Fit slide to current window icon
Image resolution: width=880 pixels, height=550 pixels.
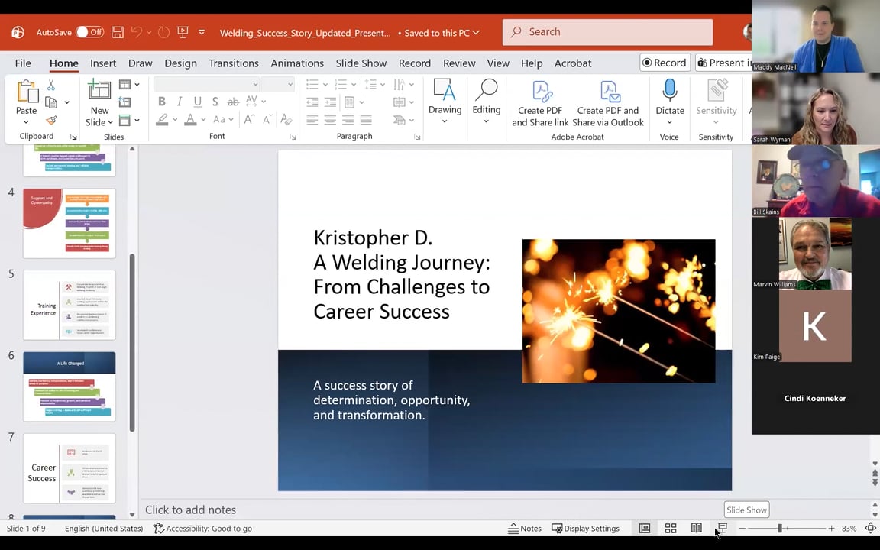871,528
